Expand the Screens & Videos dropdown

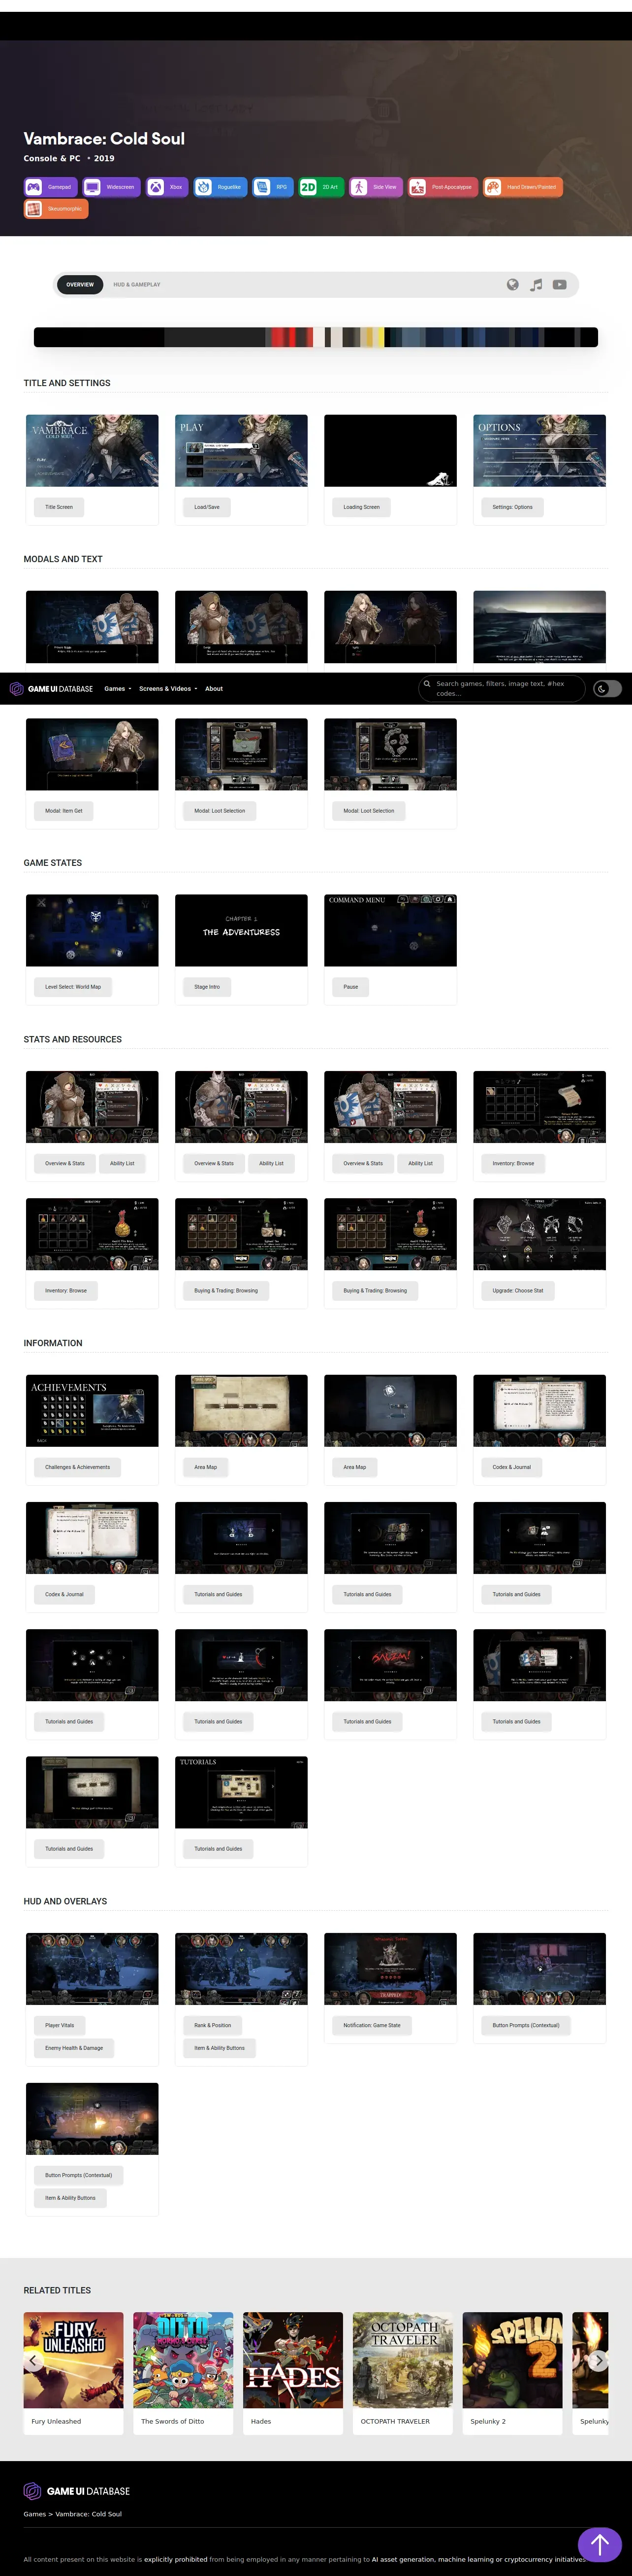point(168,689)
